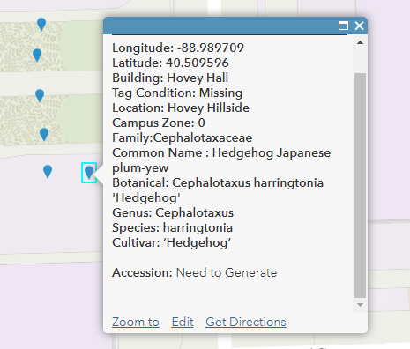Maximize the feature popup window
The height and width of the screenshot is (349, 410).
(x=343, y=26)
